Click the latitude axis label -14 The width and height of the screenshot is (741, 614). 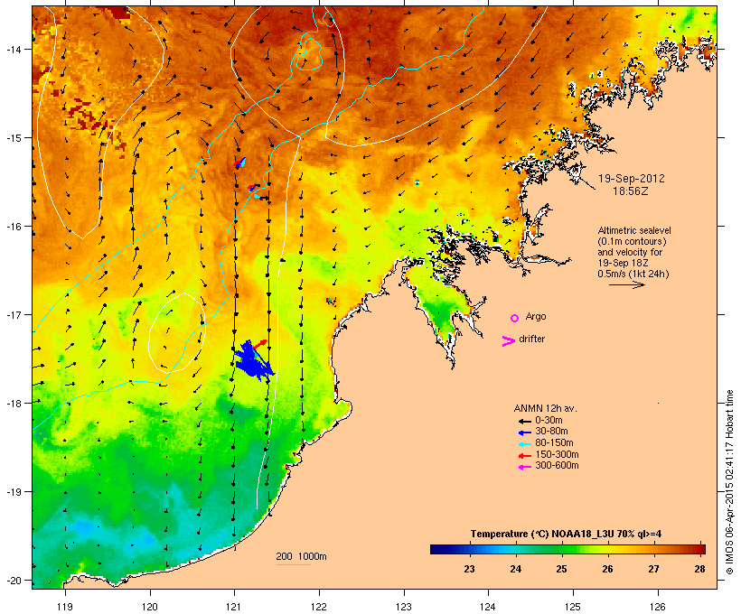(13, 49)
